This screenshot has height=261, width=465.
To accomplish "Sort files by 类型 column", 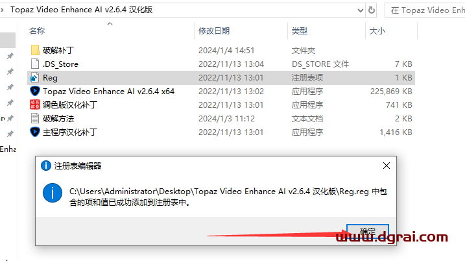I will tap(299, 31).
